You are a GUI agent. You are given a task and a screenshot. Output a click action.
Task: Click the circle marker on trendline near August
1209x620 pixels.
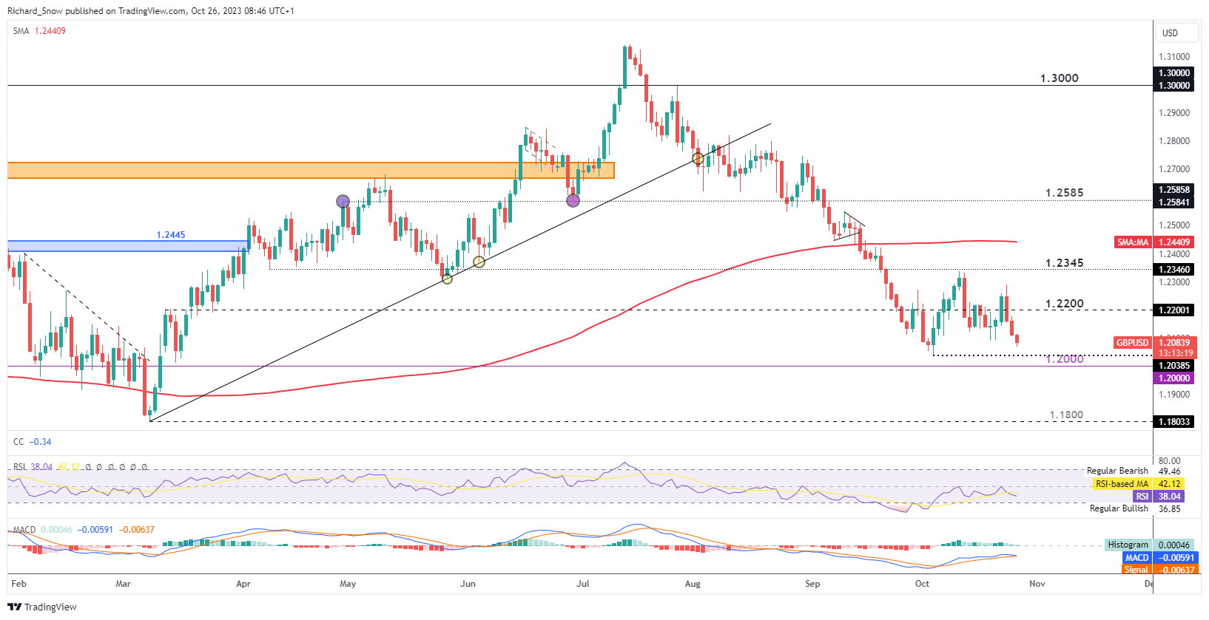tap(698, 158)
